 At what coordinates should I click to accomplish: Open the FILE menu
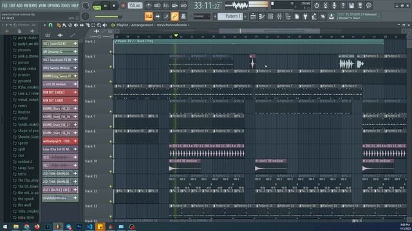pos(5,5)
